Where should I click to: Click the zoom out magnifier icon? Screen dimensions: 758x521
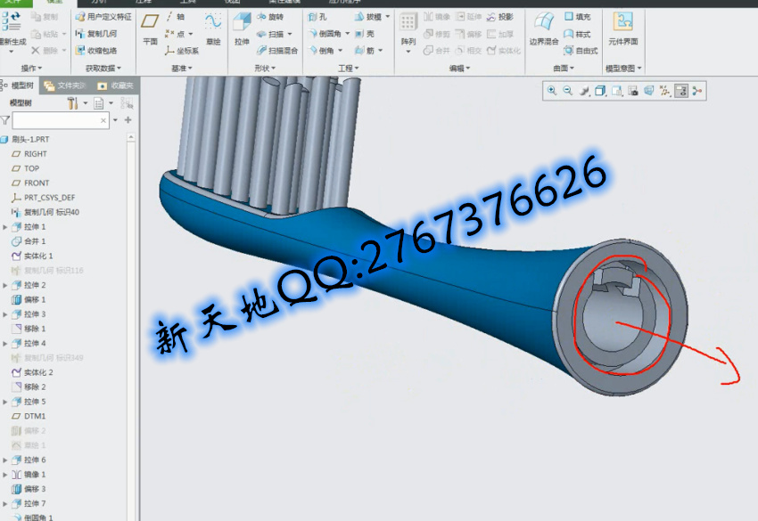567,91
